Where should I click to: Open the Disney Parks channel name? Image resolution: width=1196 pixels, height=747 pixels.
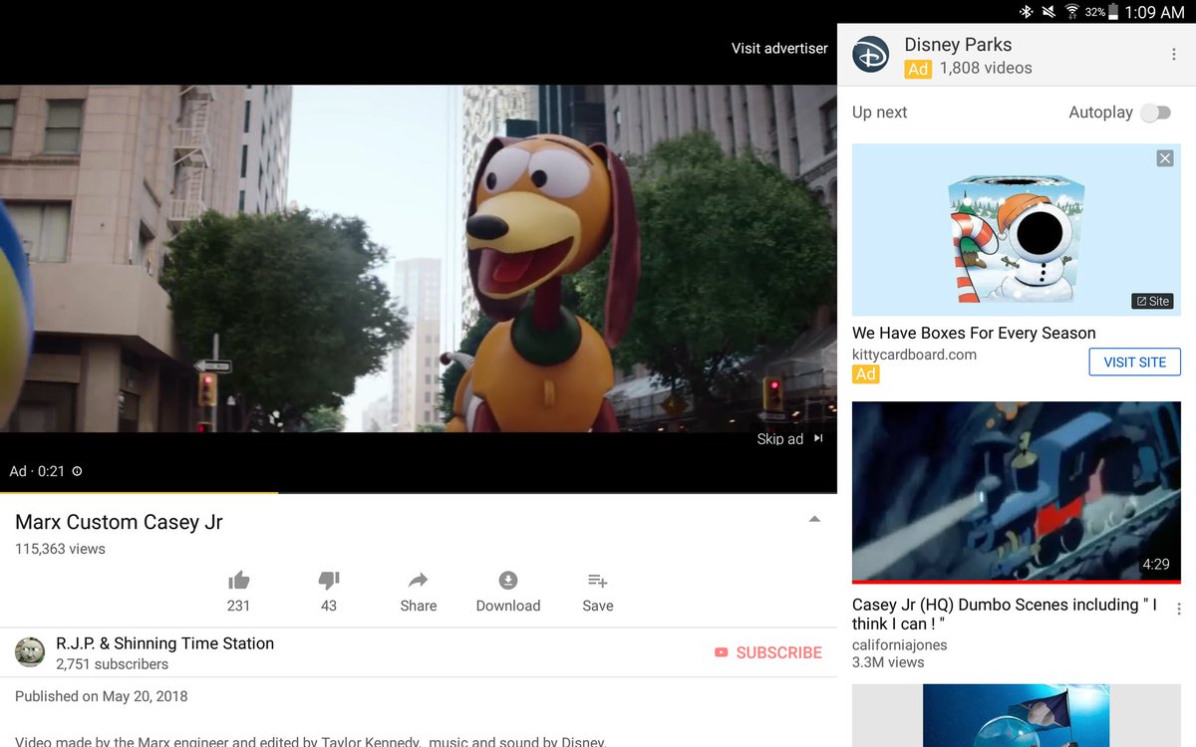(x=958, y=45)
